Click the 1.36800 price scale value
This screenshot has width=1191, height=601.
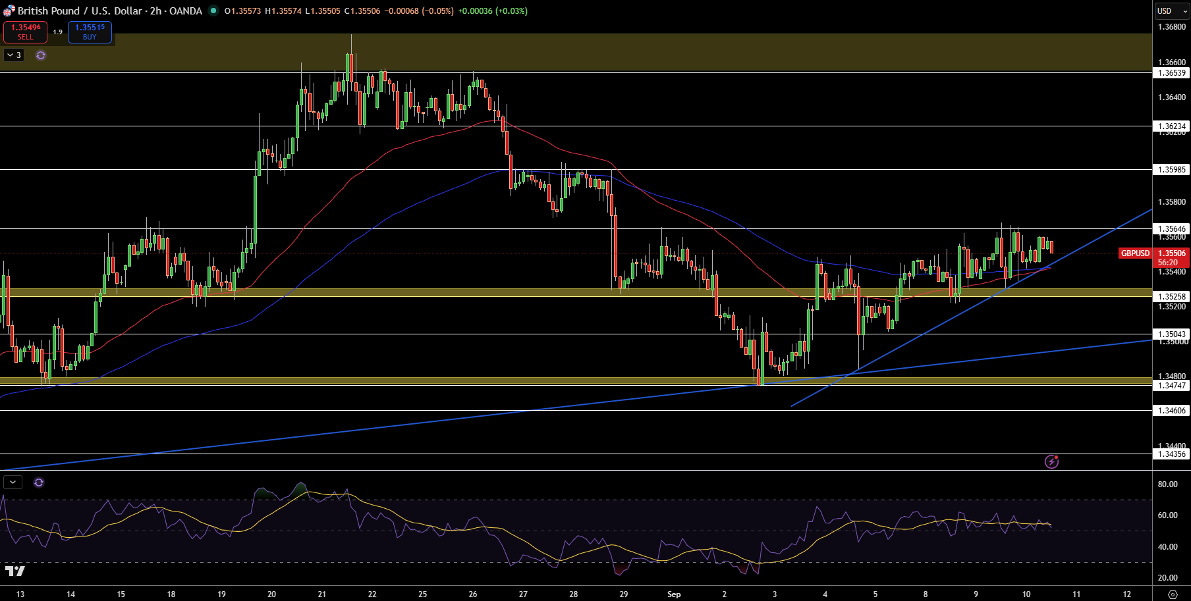coord(1172,27)
